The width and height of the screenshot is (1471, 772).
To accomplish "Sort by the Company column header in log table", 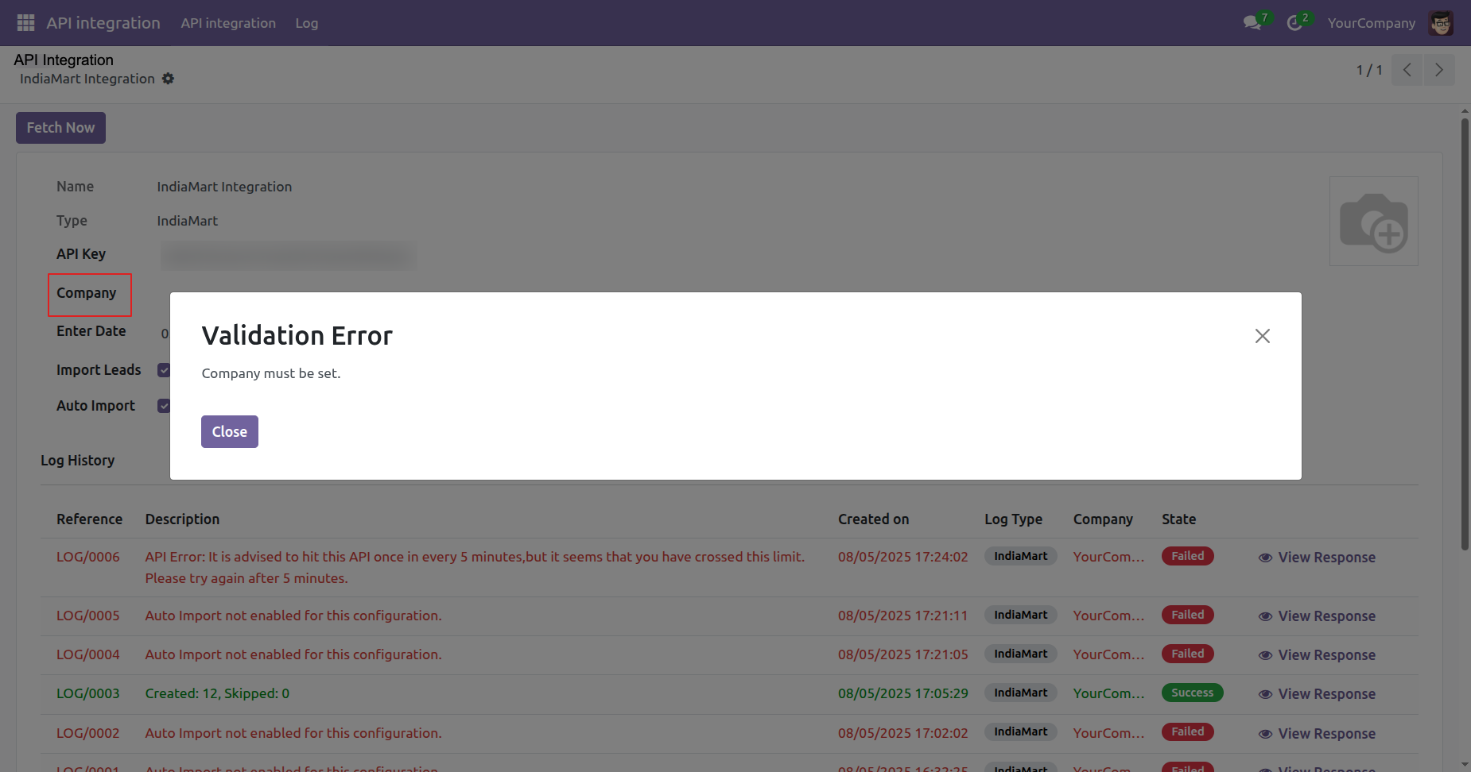I will [1103, 519].
